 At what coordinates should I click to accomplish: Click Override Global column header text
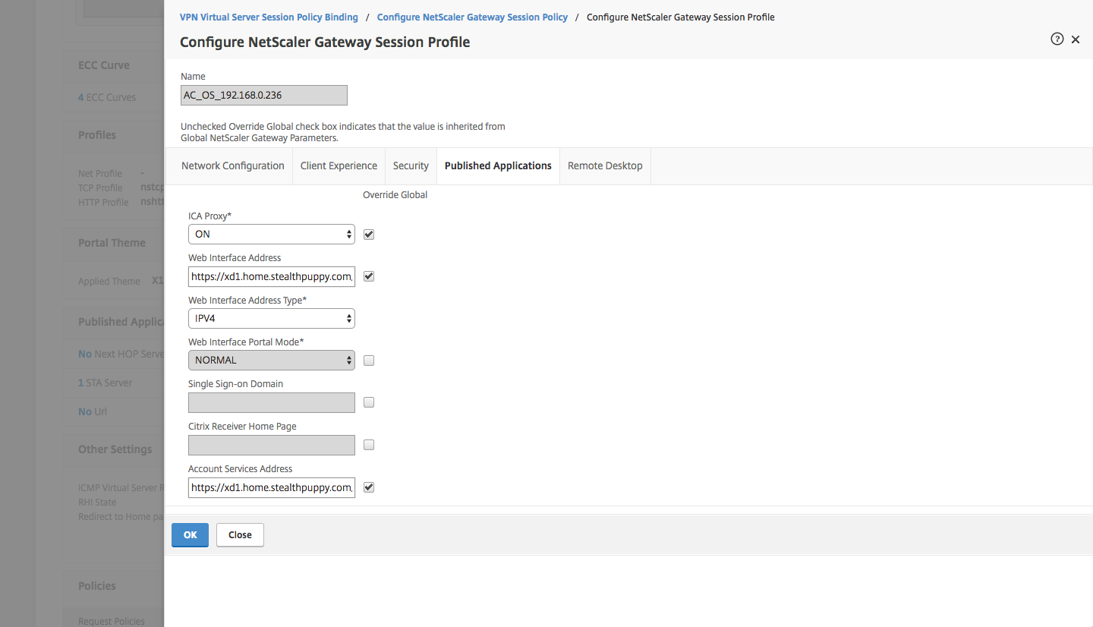click(x=395, y=195)
